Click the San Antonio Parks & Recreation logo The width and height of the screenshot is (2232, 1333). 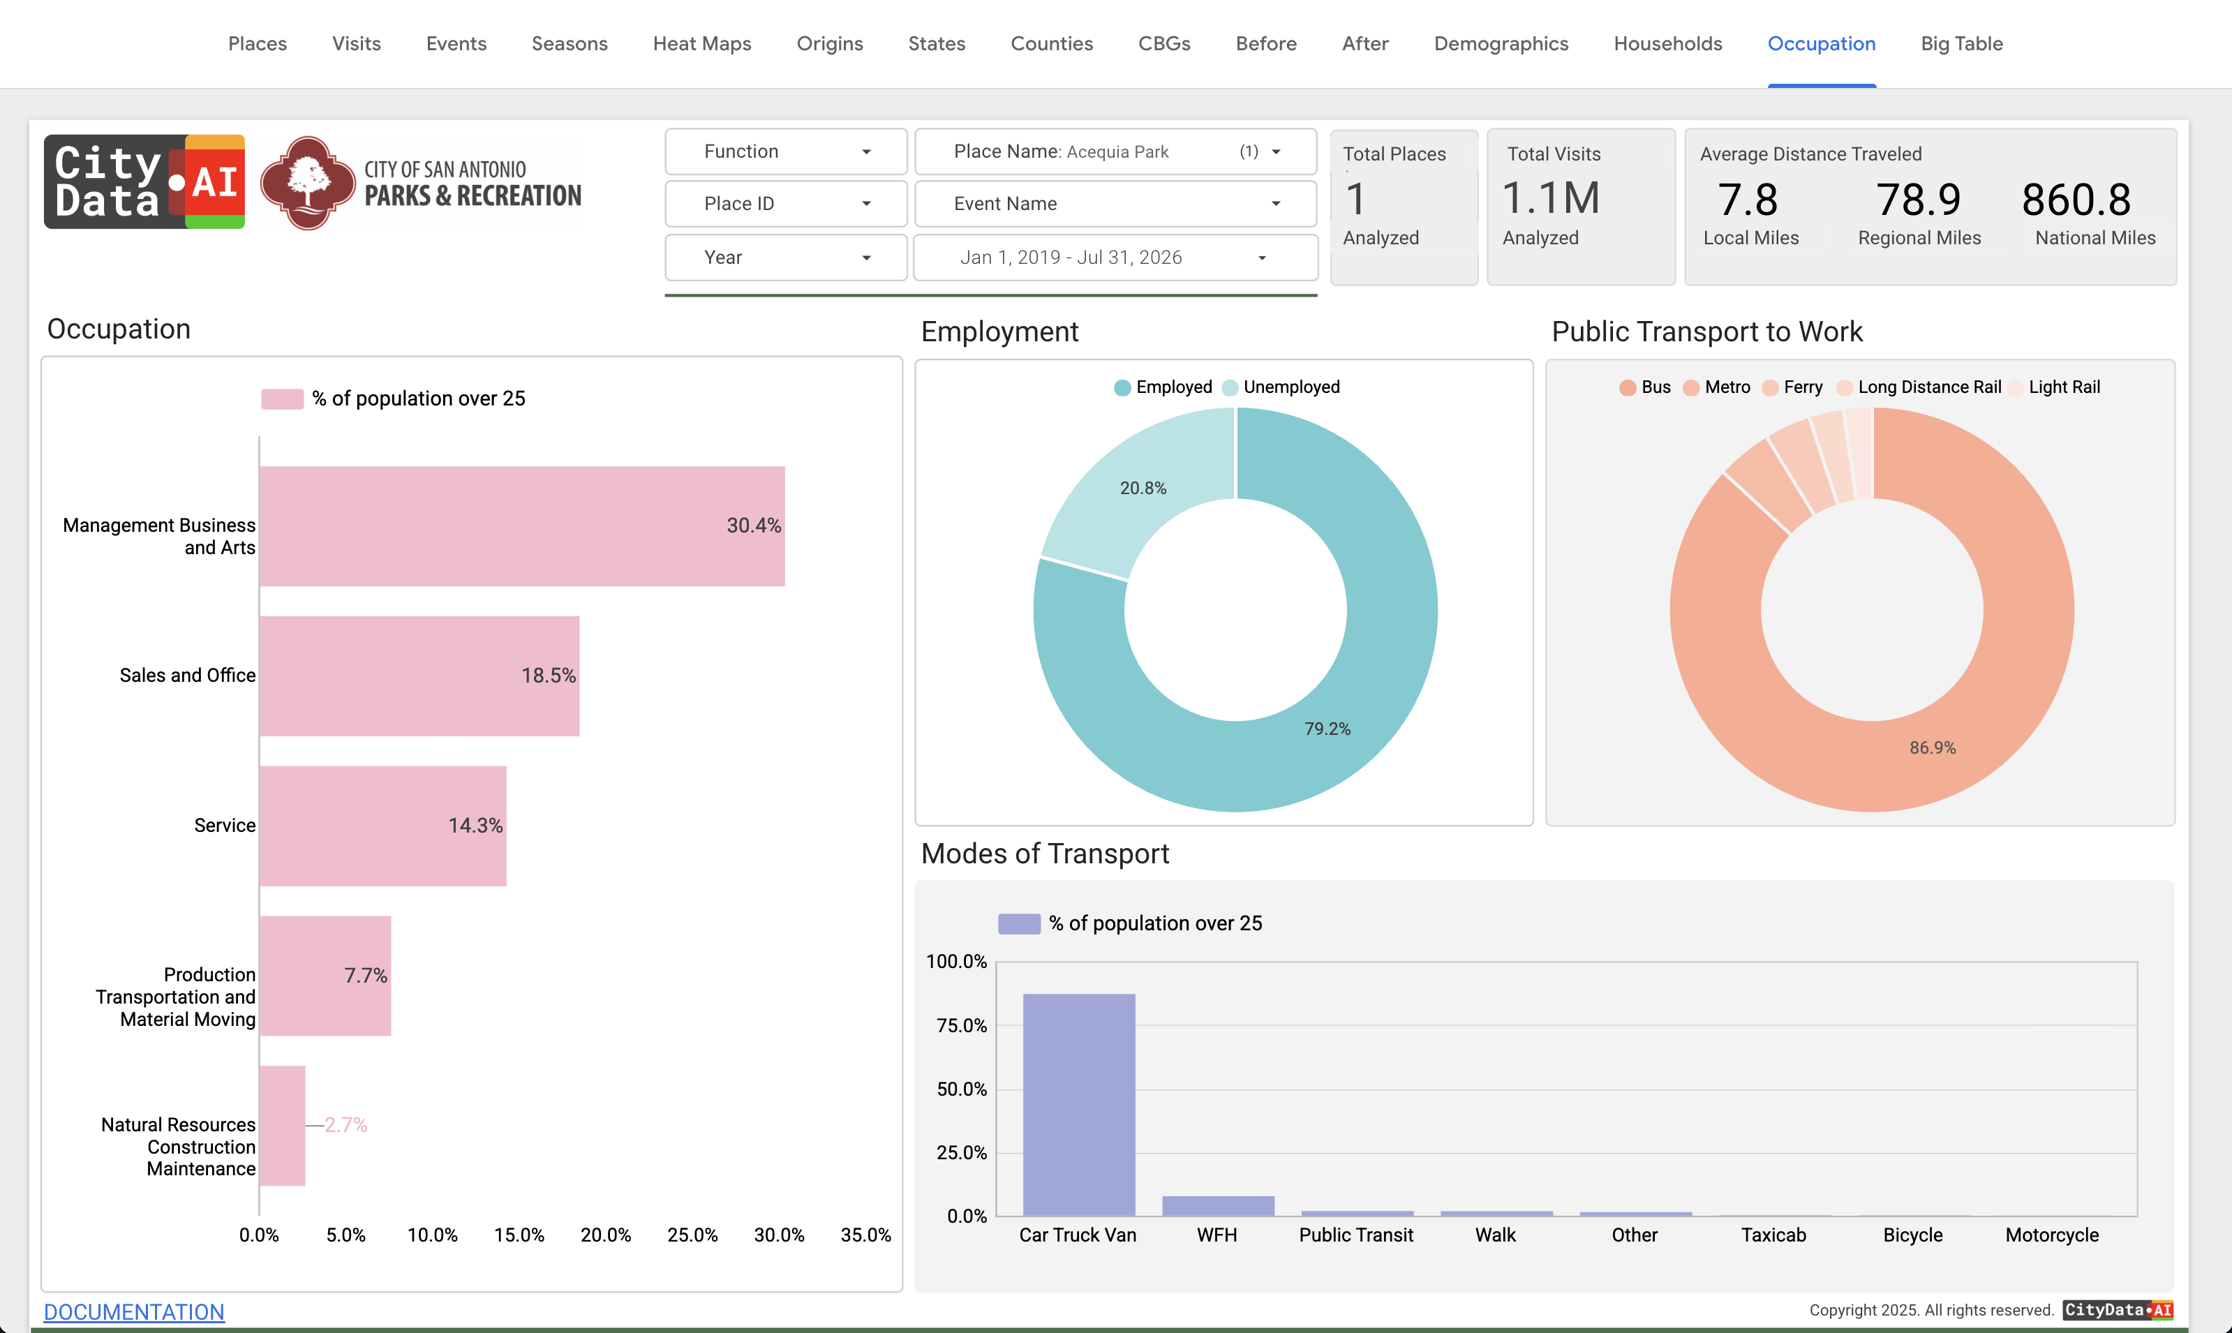click(x=422, y=184)
